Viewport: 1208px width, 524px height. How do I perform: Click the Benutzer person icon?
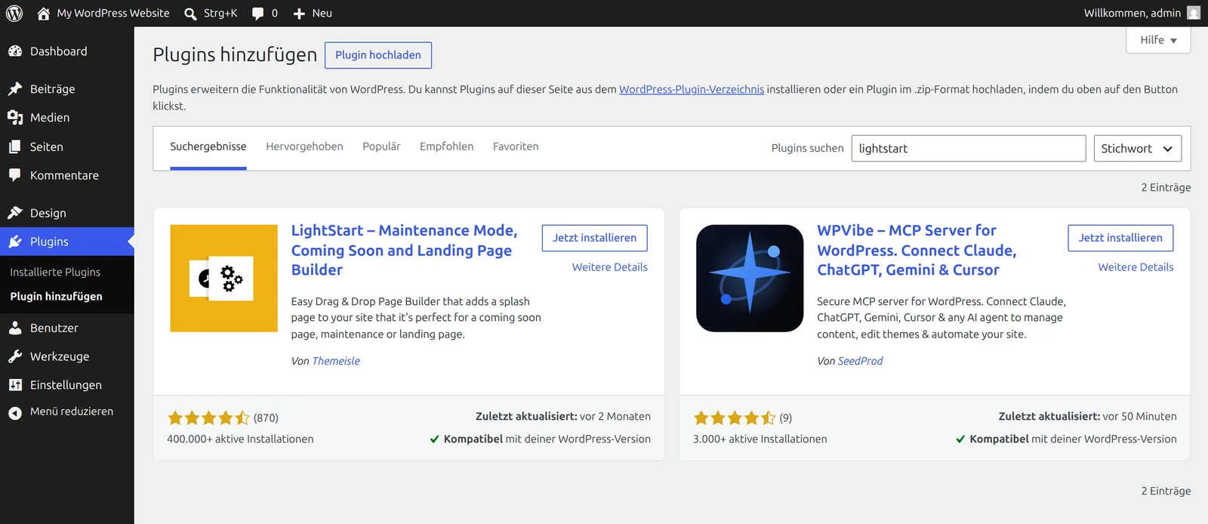pos(15,328)
